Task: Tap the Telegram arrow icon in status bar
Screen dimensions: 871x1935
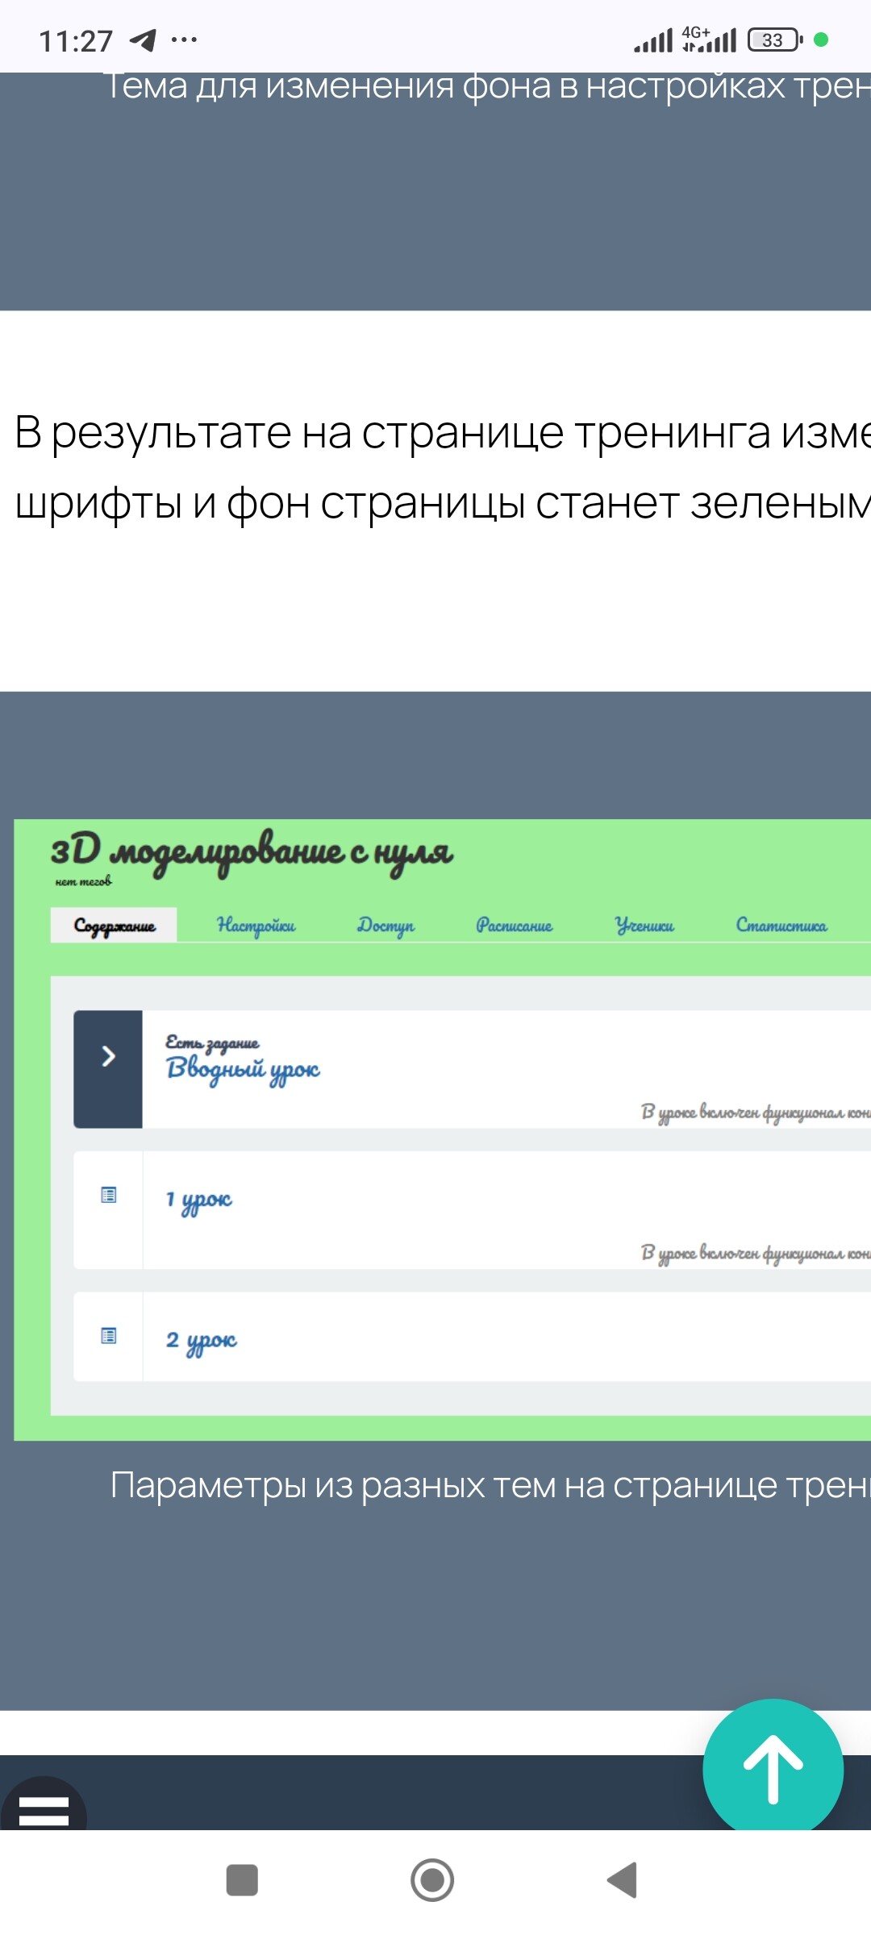Action: [143, 40]
